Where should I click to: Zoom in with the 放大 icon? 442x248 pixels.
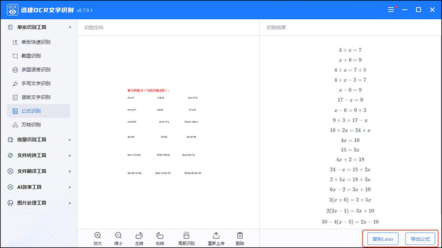click(97, 236)
